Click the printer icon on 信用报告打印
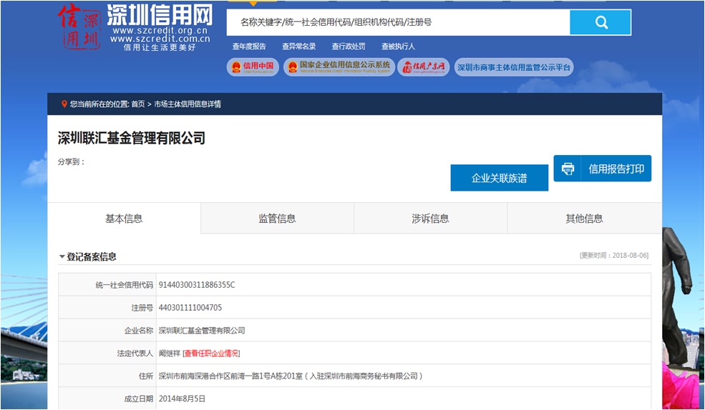This screenshot has height=410, width=705. click(x=568, y=169)
